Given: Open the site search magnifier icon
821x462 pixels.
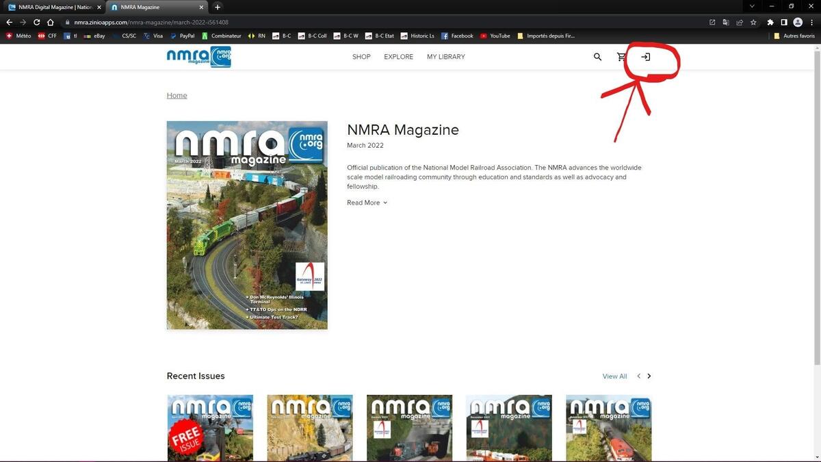Looking at the screenshot, I should tap(597, 57).
